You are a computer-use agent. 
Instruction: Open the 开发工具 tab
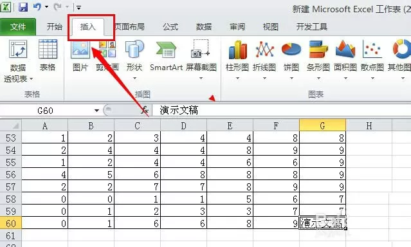(x=312, y=27)
